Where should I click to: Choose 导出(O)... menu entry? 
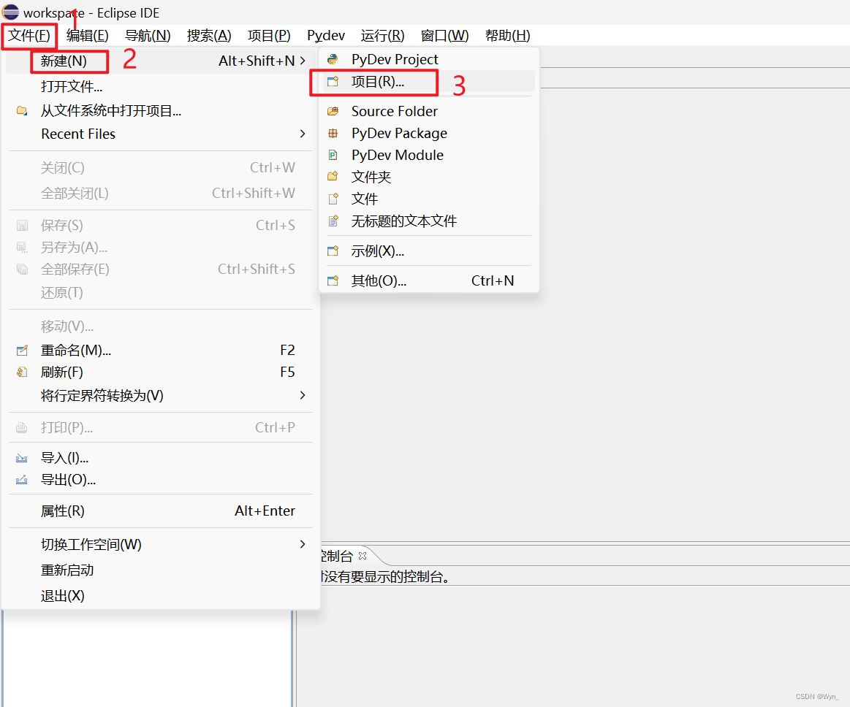click(159, 479)
